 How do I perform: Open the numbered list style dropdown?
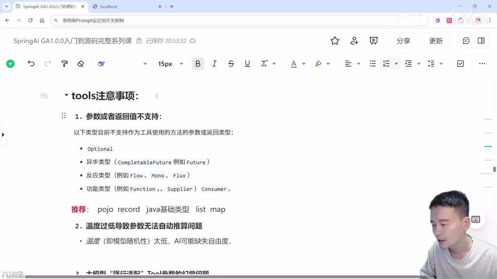tap(396, 64)
